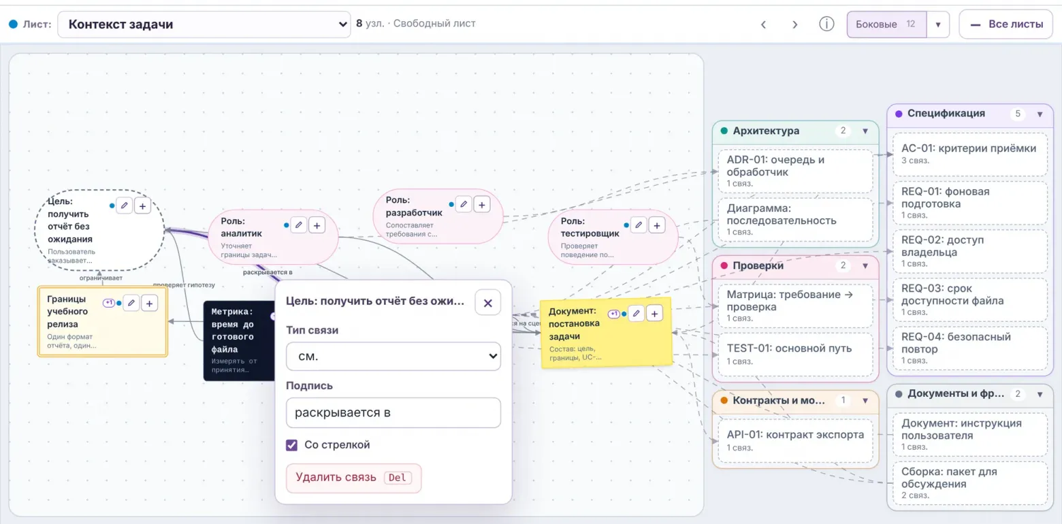Select the "ADR-01: очередь и обработчик" card

coord(795,171)
